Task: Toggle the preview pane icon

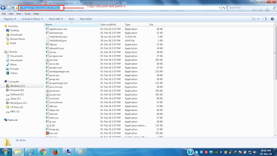Action: [265, 19]
